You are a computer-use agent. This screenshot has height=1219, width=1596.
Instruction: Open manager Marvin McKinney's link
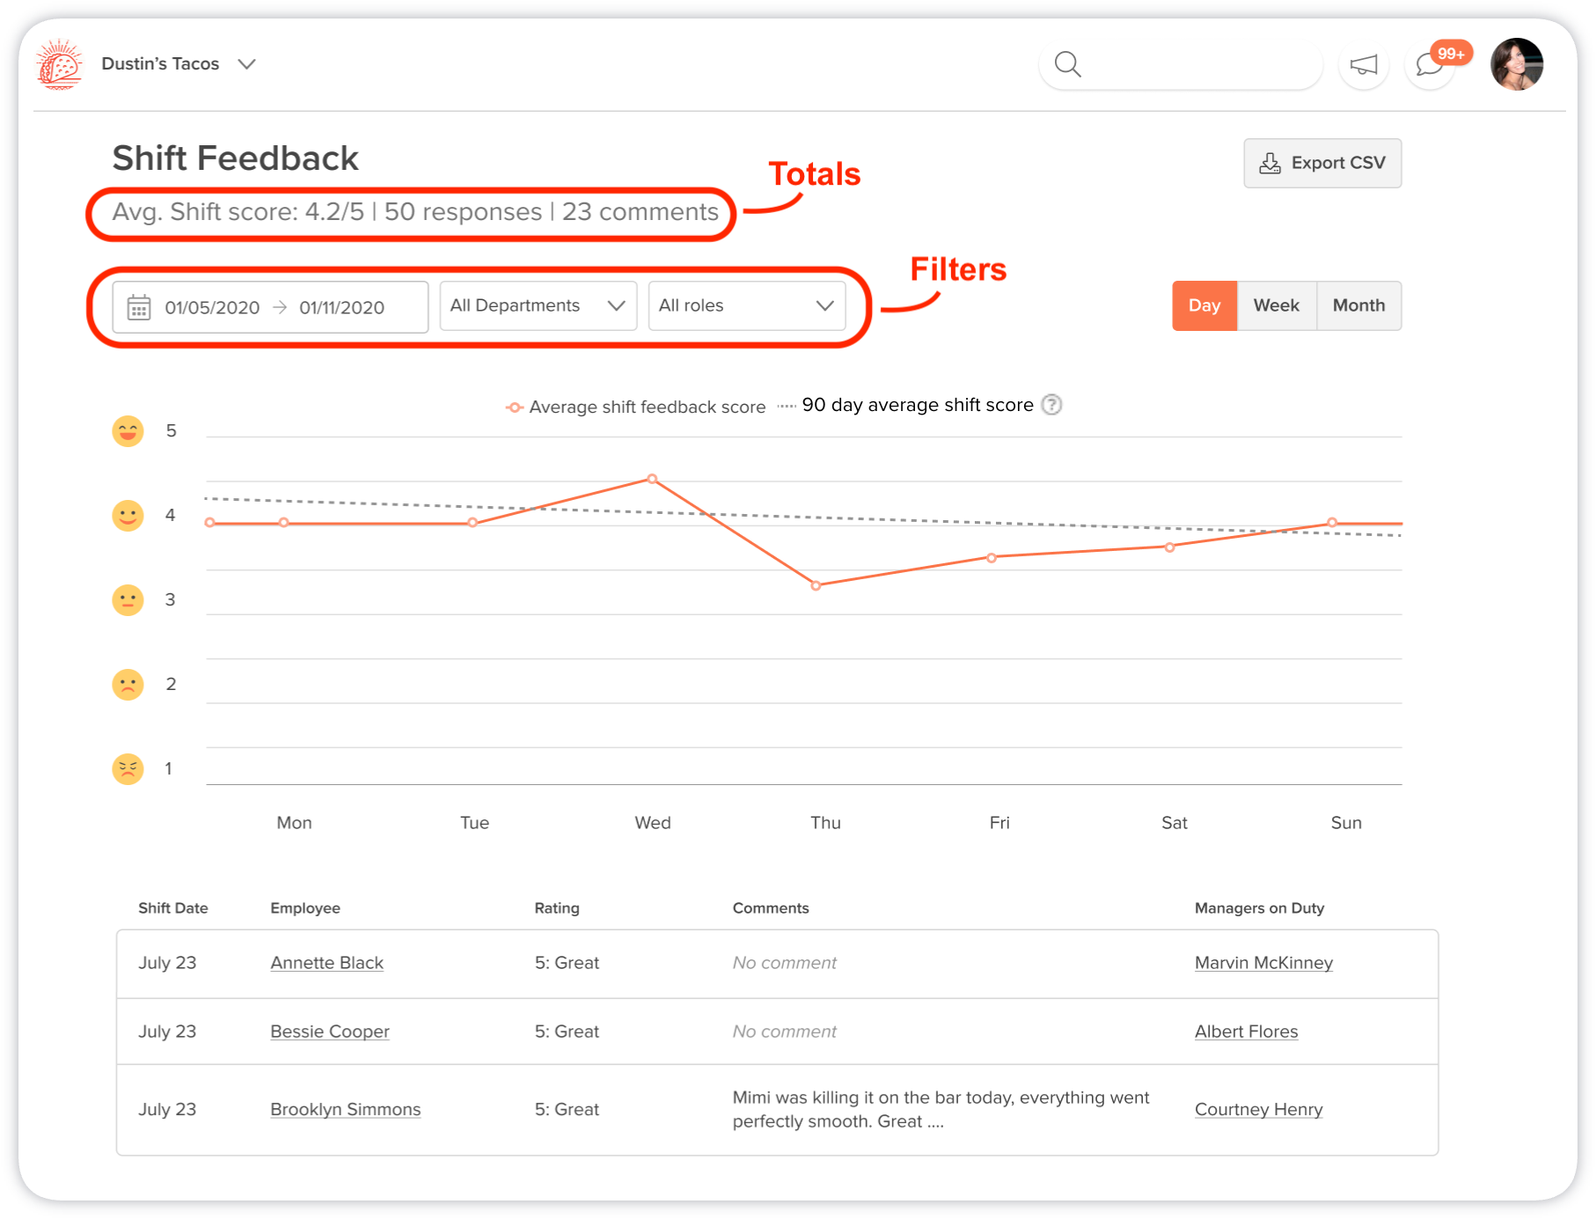(x=1263, y=963)
